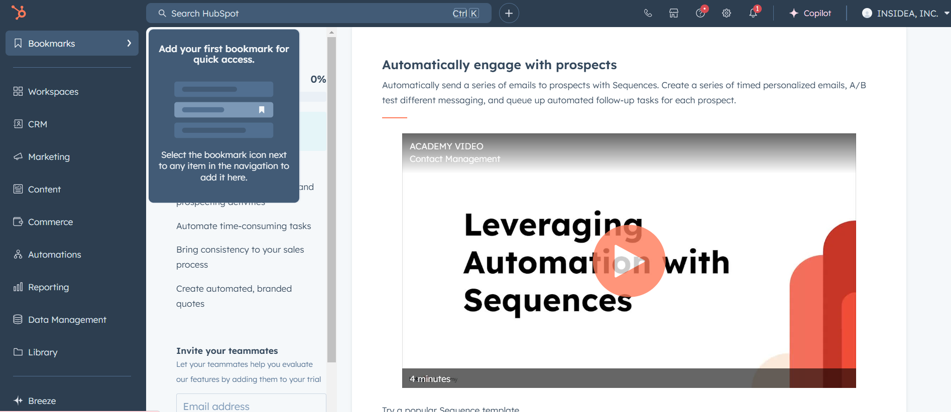951x412 pixels.
Task: Click the Marketing megaphone icon
Action: tap(18, 156)
